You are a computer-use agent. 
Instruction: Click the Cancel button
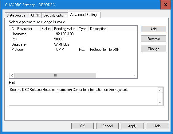[x=107, y=126]
